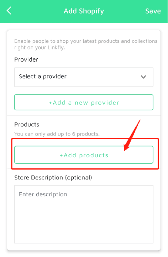Click the red arrow annotation pointing to products
The height and width of the screenshot is (257, 168).
point(132,135)
